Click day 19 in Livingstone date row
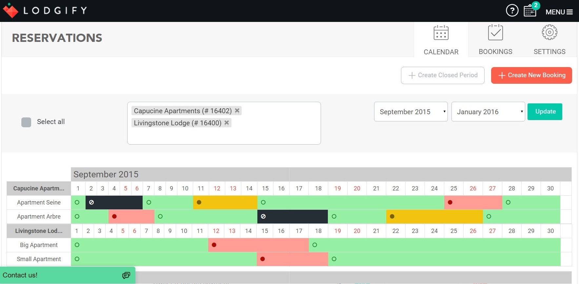Screen dimensions: 579x284 pos(338,231)
